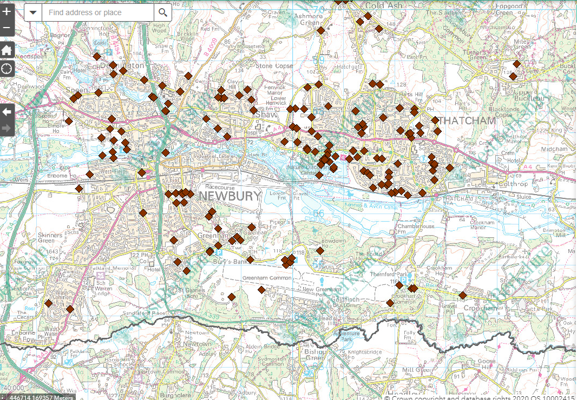Screen dimensions: 577x400
Task: Select marker above Upper Bucklebury label
Action: 513,76
